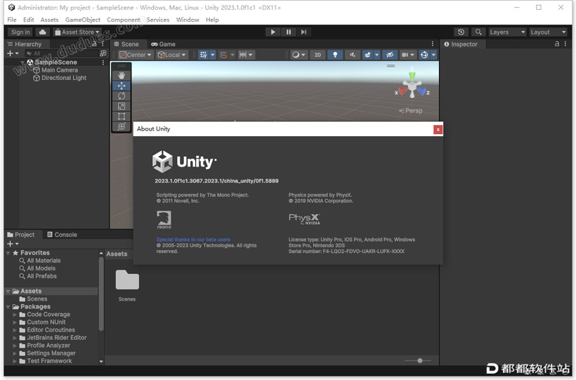
Task: Collapse the Packages folder tree
Action: click(8, 307)
